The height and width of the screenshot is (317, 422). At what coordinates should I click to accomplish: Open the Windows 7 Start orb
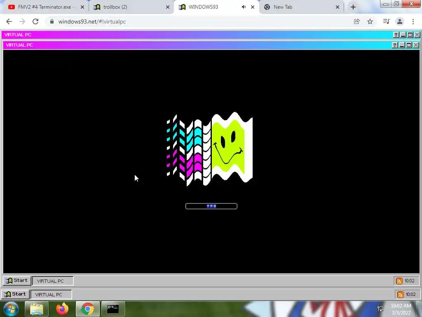[11, 309]
